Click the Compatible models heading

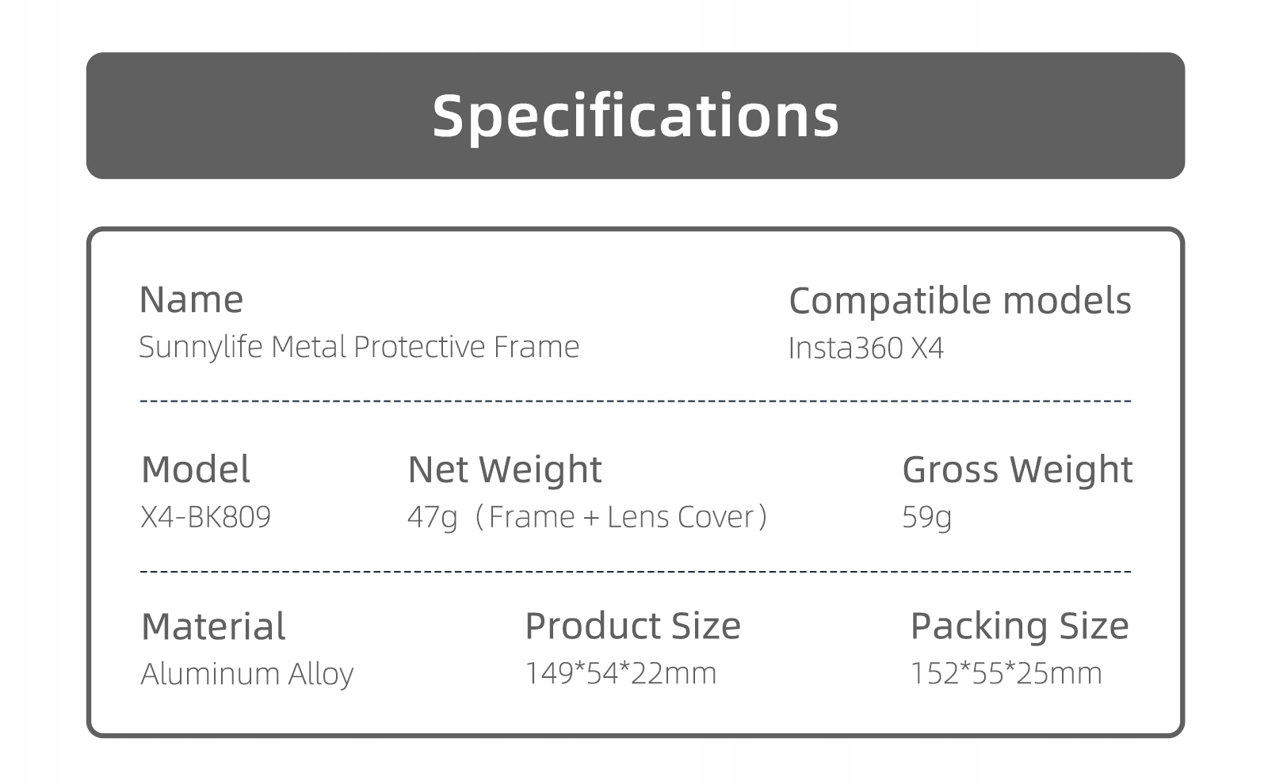(960, 300)
